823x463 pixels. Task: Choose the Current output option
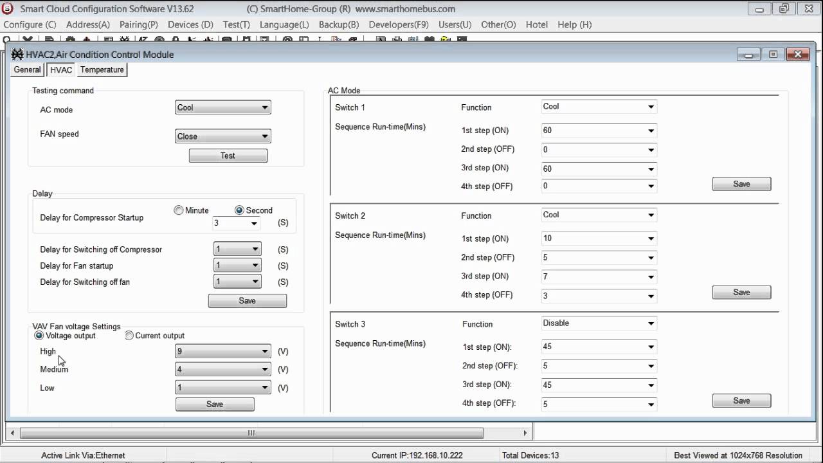[129, 336]
